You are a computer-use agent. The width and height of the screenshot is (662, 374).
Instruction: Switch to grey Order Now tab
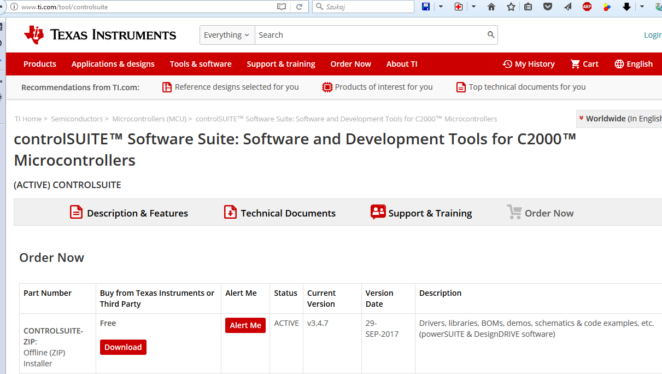[x=540, y=213]
